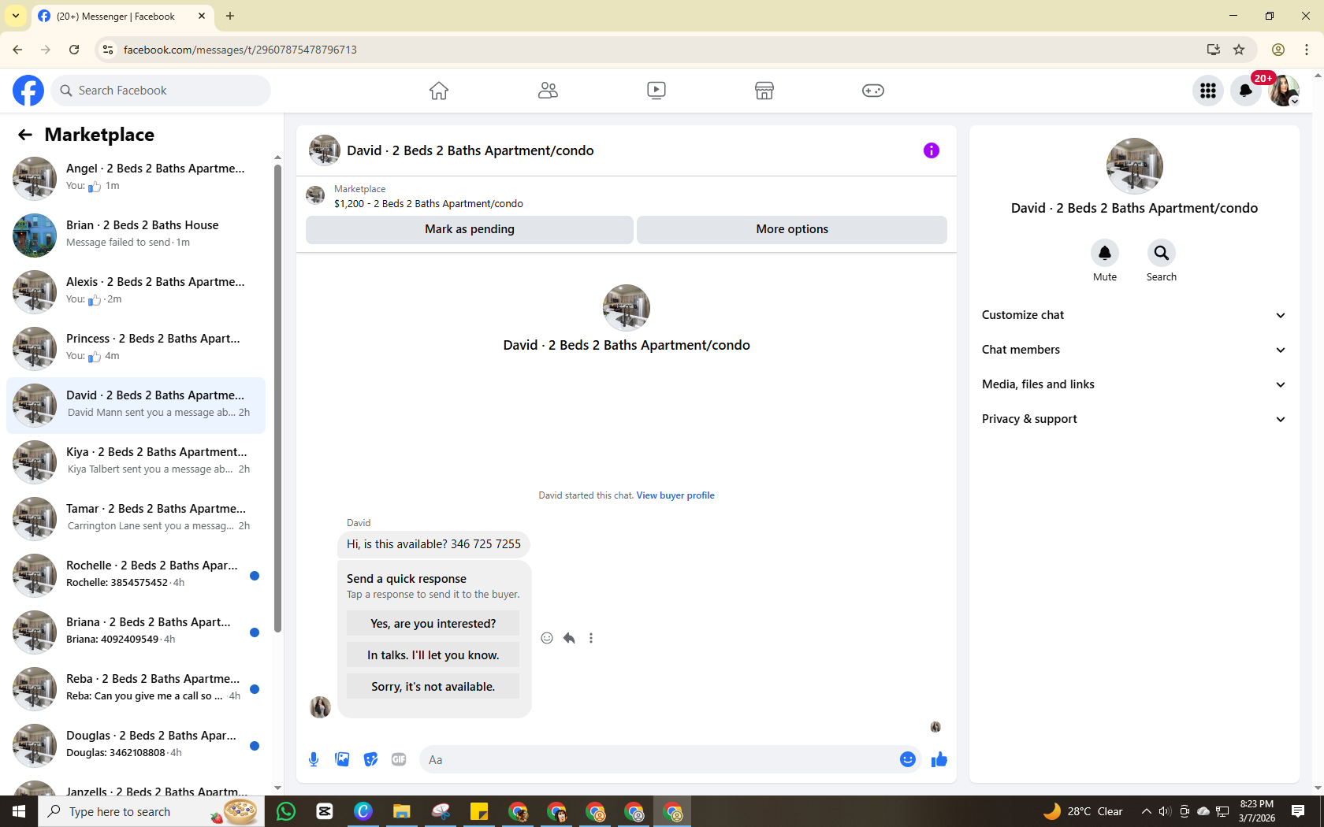Viewport: 1324px width, 827px height.
Task: Send quick response In talks. I'll let you know.
Action: click(x=433, y=655)
